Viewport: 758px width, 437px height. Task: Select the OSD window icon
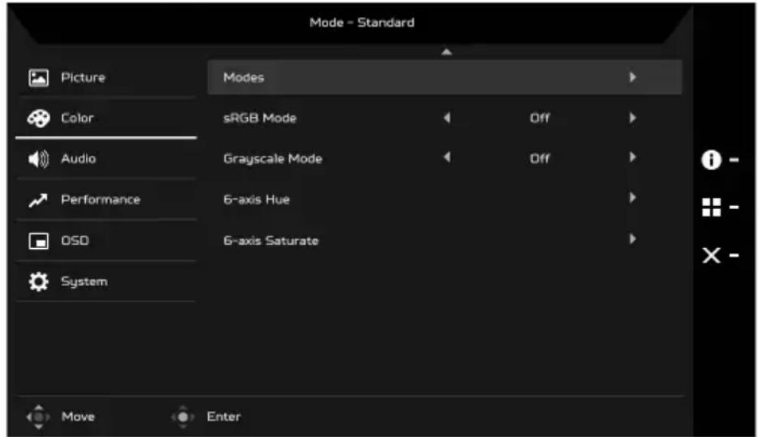pos(38,241)
